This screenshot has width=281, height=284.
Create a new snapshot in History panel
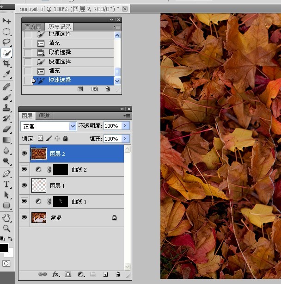pos(95,89)
